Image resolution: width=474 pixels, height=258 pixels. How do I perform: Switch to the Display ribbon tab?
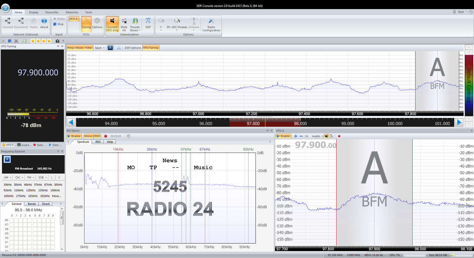coord(34,12)
